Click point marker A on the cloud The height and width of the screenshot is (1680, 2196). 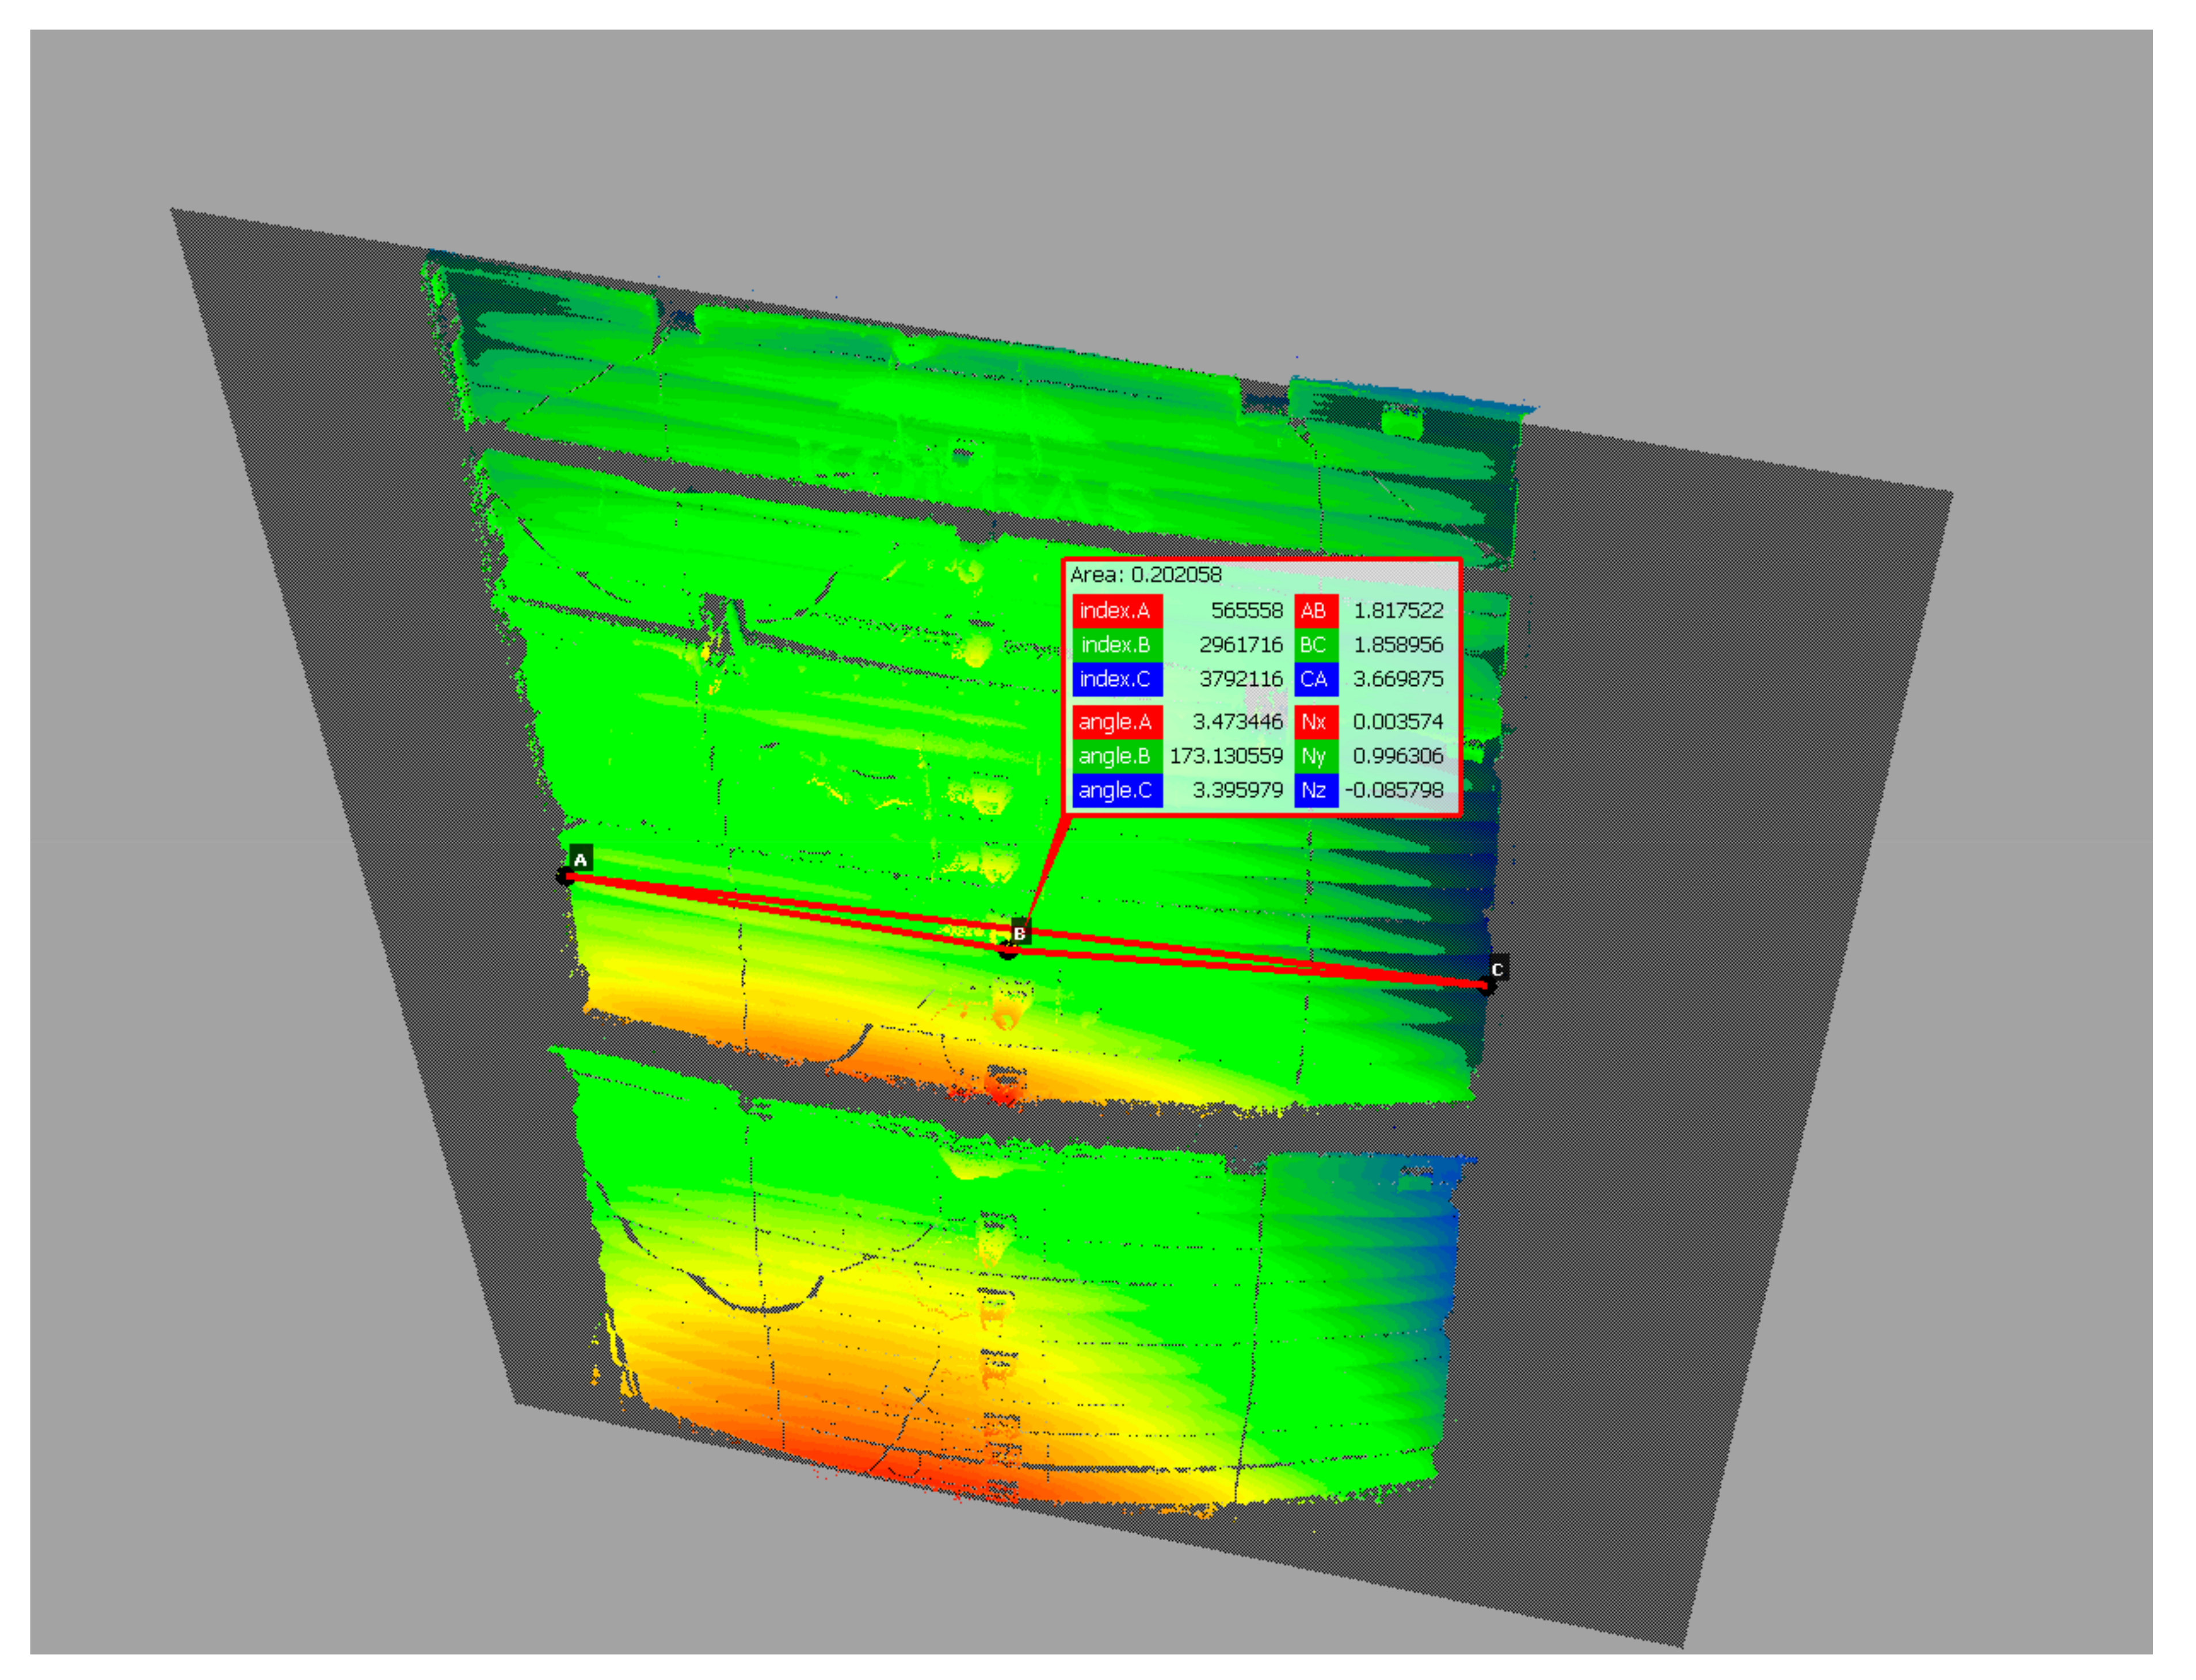[566, 877]
